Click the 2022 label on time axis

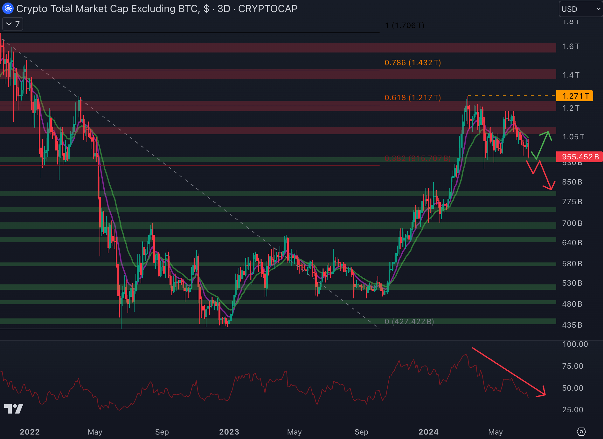tap(30, 432)
